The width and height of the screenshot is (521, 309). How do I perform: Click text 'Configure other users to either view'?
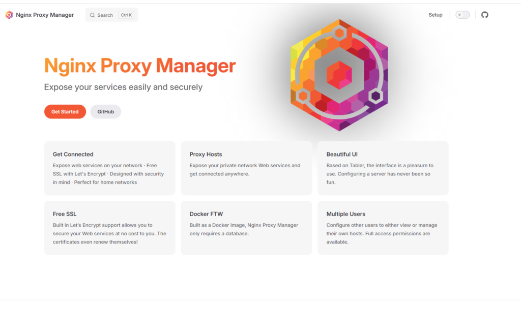click(368, 225)
